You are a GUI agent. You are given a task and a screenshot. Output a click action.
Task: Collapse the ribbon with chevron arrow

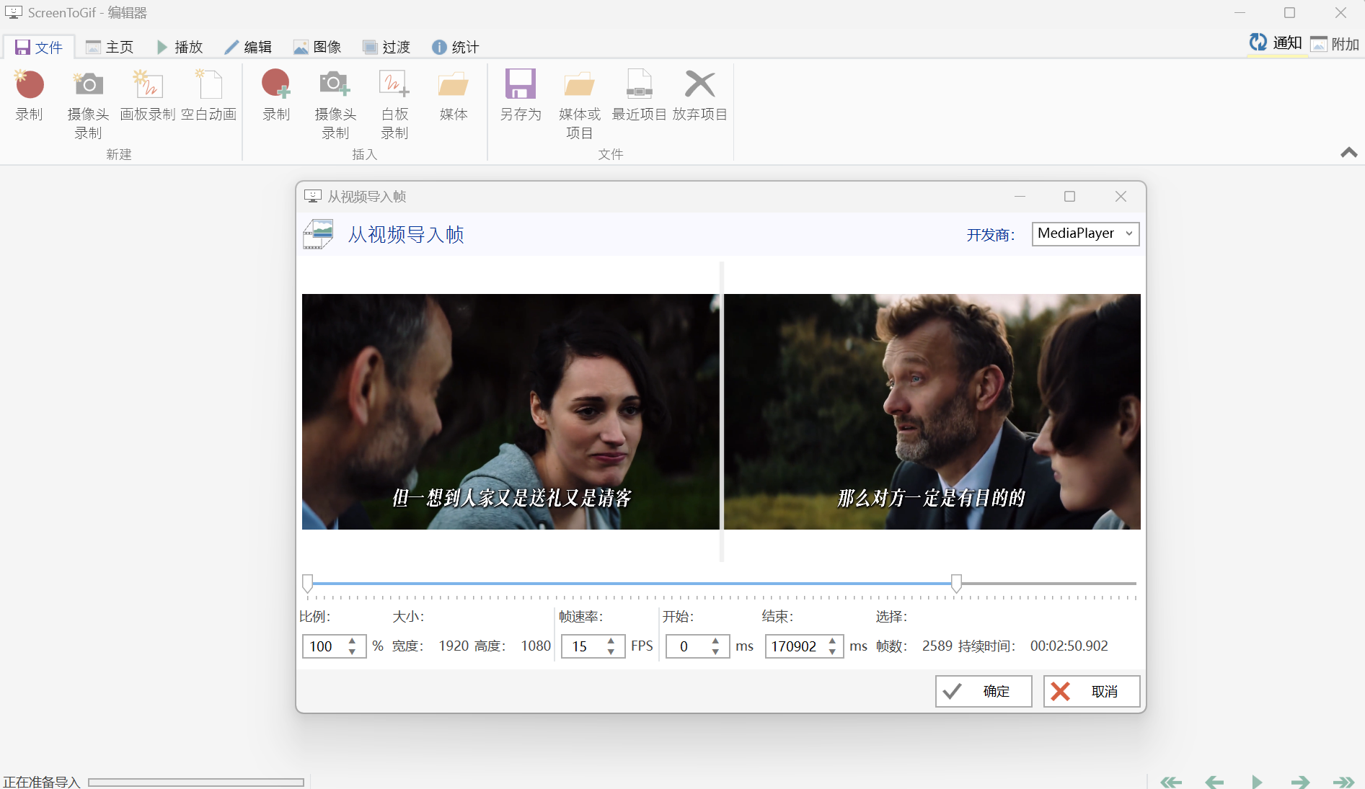pos(1349,152)
